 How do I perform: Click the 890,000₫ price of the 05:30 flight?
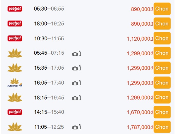tap(142, 9)
